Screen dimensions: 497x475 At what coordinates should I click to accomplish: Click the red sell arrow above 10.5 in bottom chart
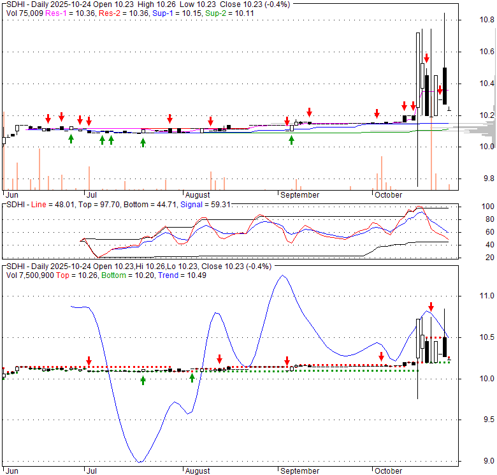431,307
